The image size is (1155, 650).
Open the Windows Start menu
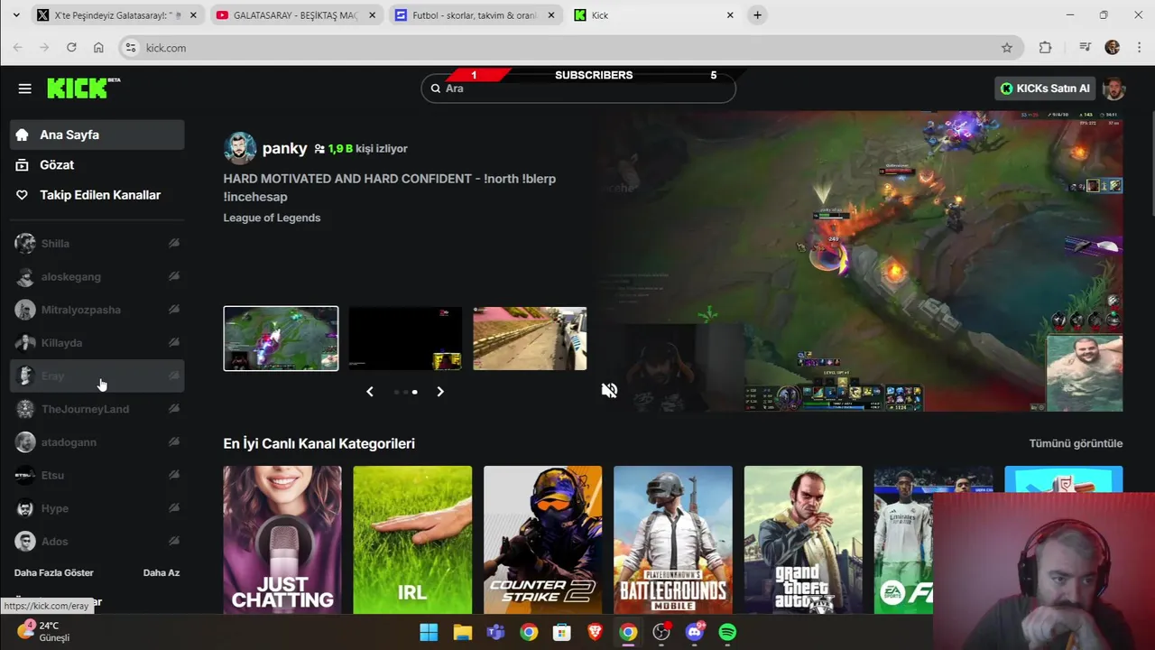429,632
